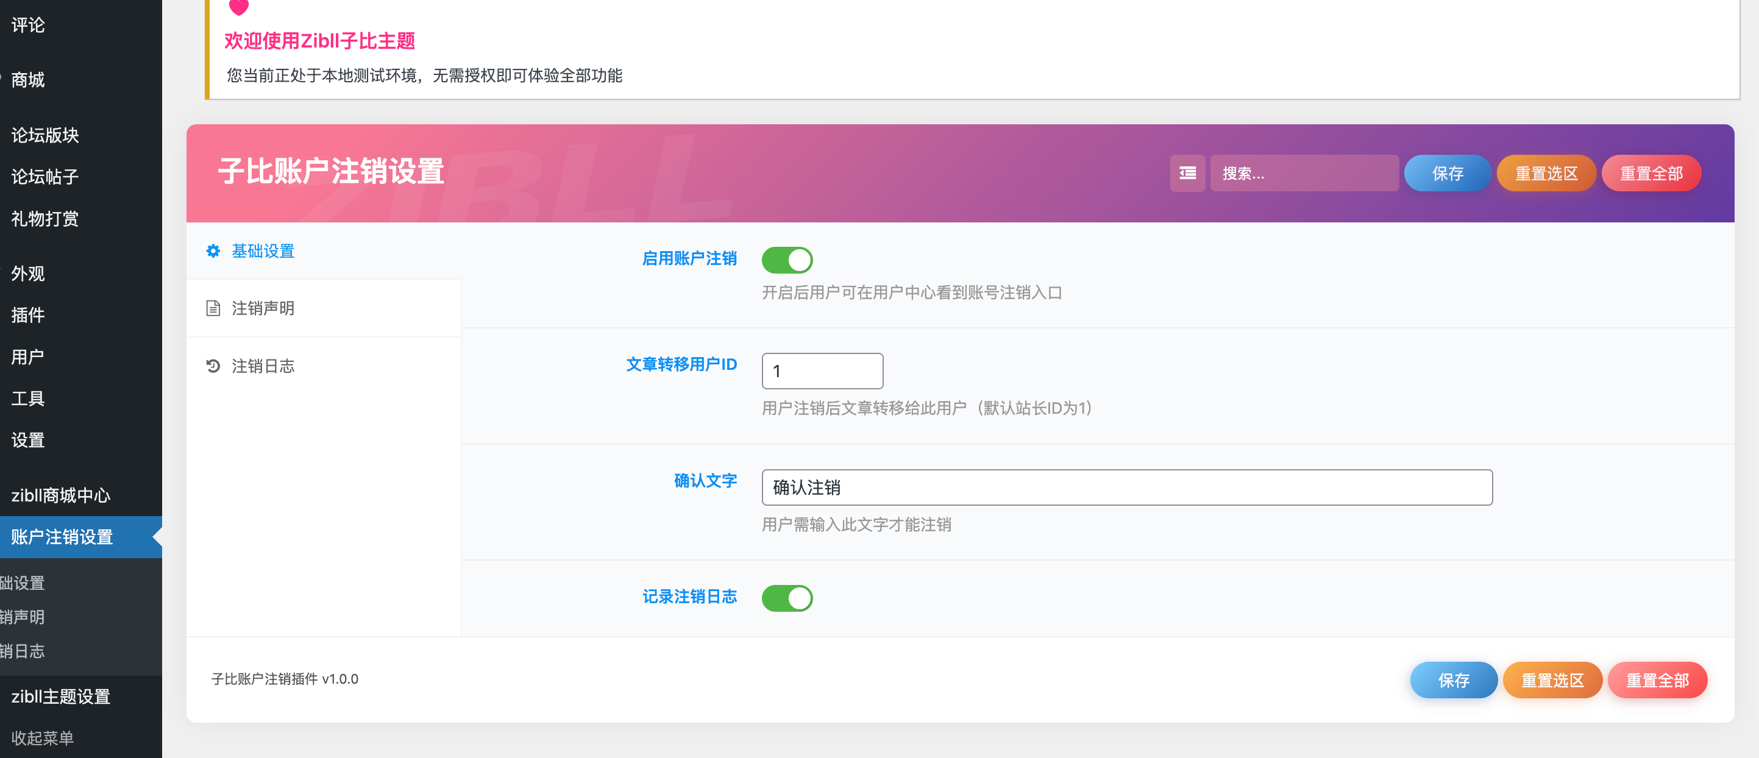Click the 保存 button in the header

(1448, 174)
